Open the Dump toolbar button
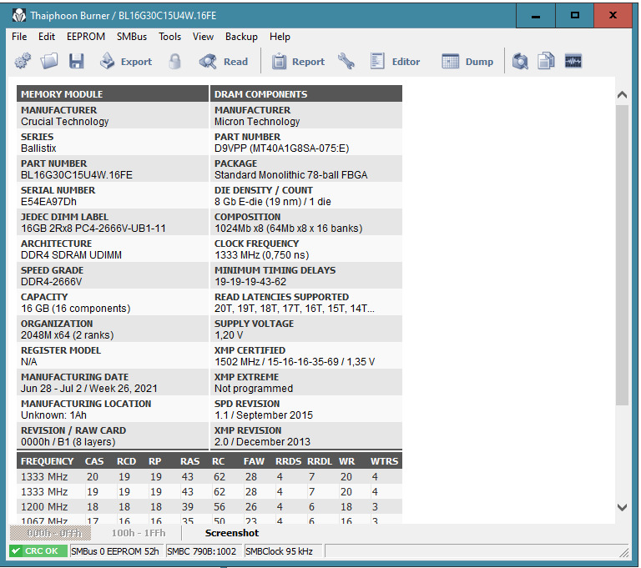This screenshot has height=568, width=641. (467, 61)
